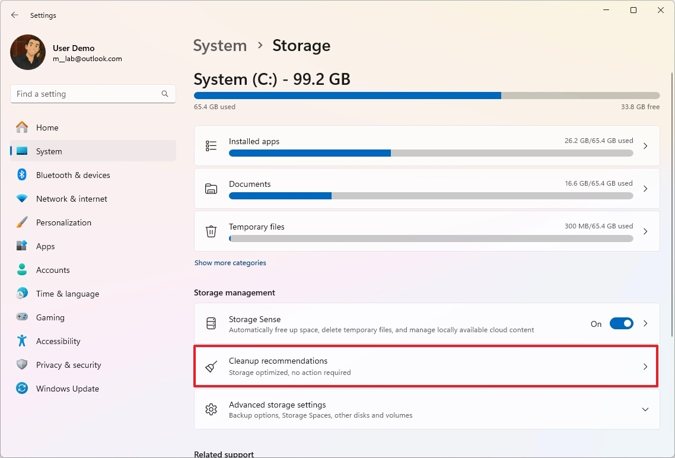Click 'Storage optimized, no action required' text
675x458 pixels.
click(289, 373)
